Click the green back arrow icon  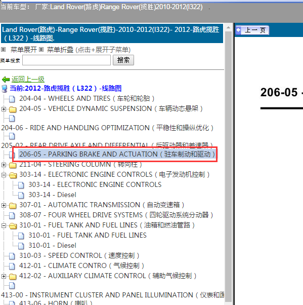click(6, 80)
